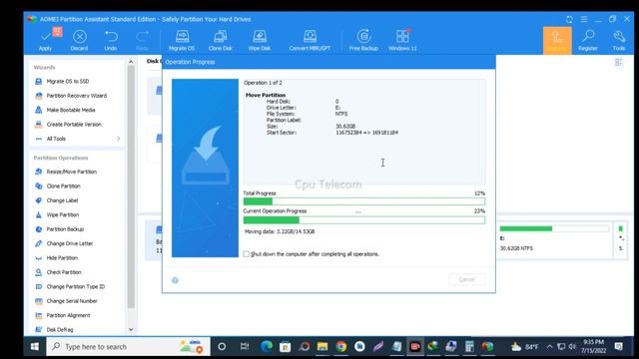Show hidden system tray icons
Image resolution: width=639 pixels, height=359 pixels.
pos(549,347)
